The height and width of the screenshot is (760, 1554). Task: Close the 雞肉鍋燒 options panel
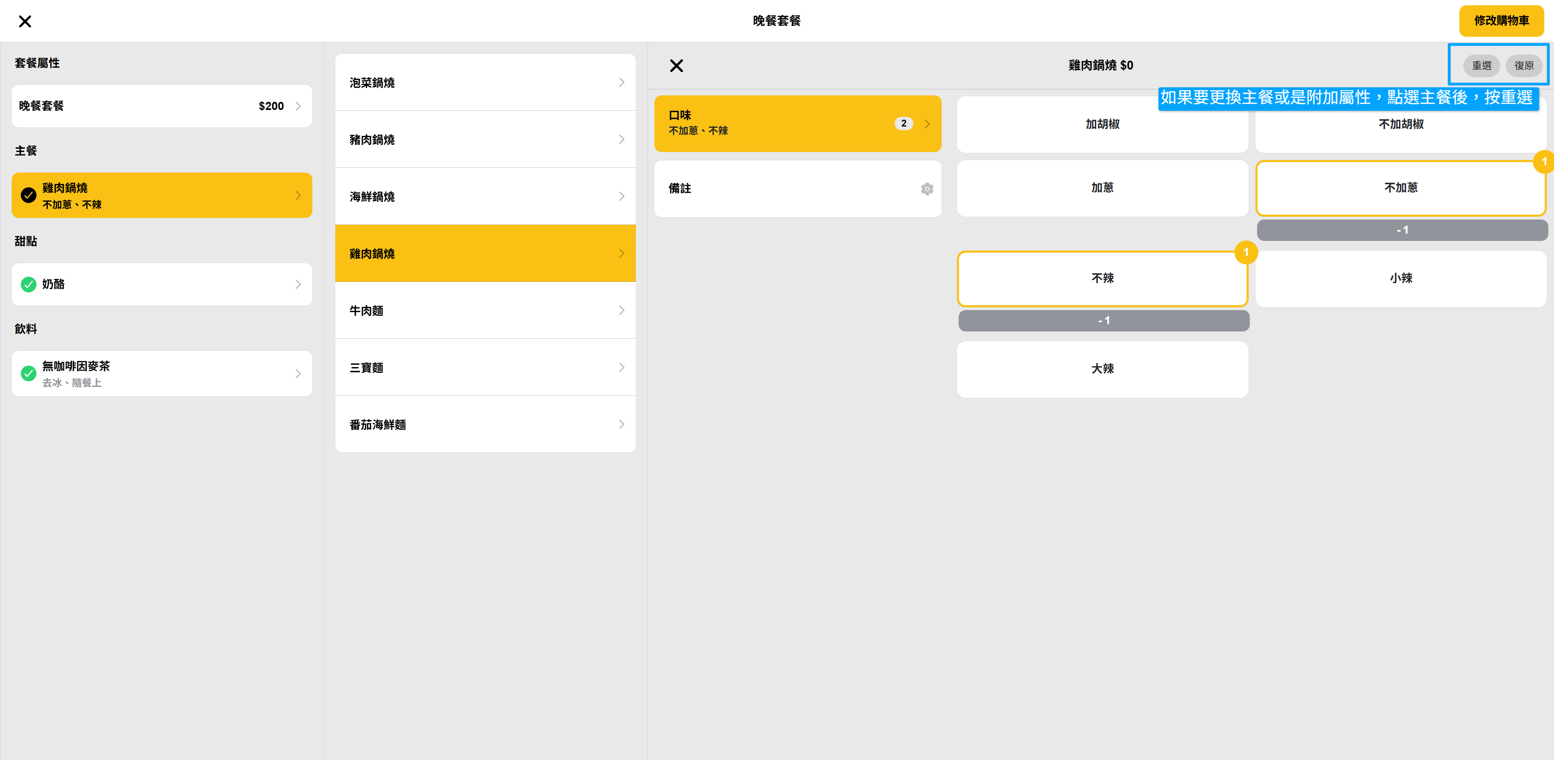[x=676, y=66]
